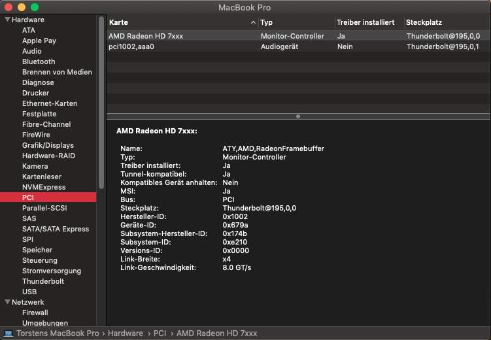Go to PCI in the path bar

pyautogui.click(x=160, y=333)
